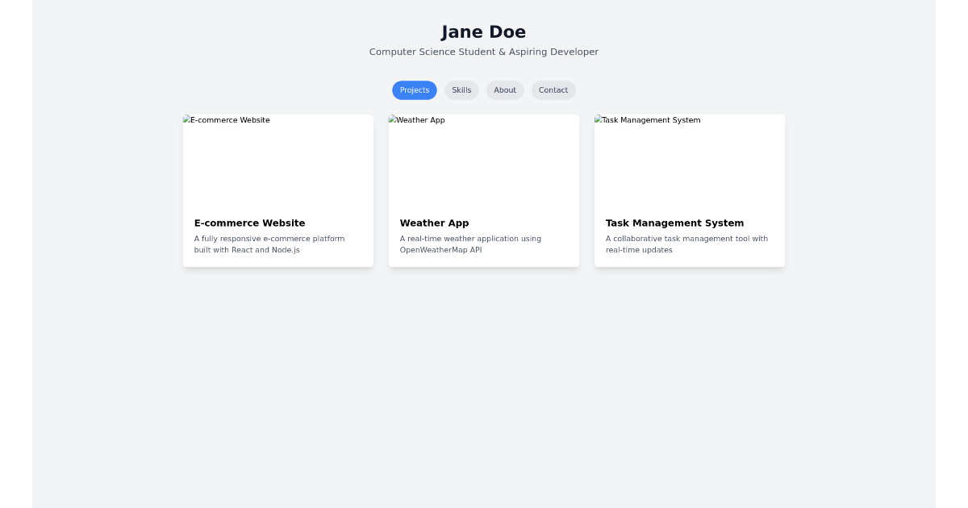Select the gray Skills pill button
Screen dimensions: 968x508
pos(461,90)
